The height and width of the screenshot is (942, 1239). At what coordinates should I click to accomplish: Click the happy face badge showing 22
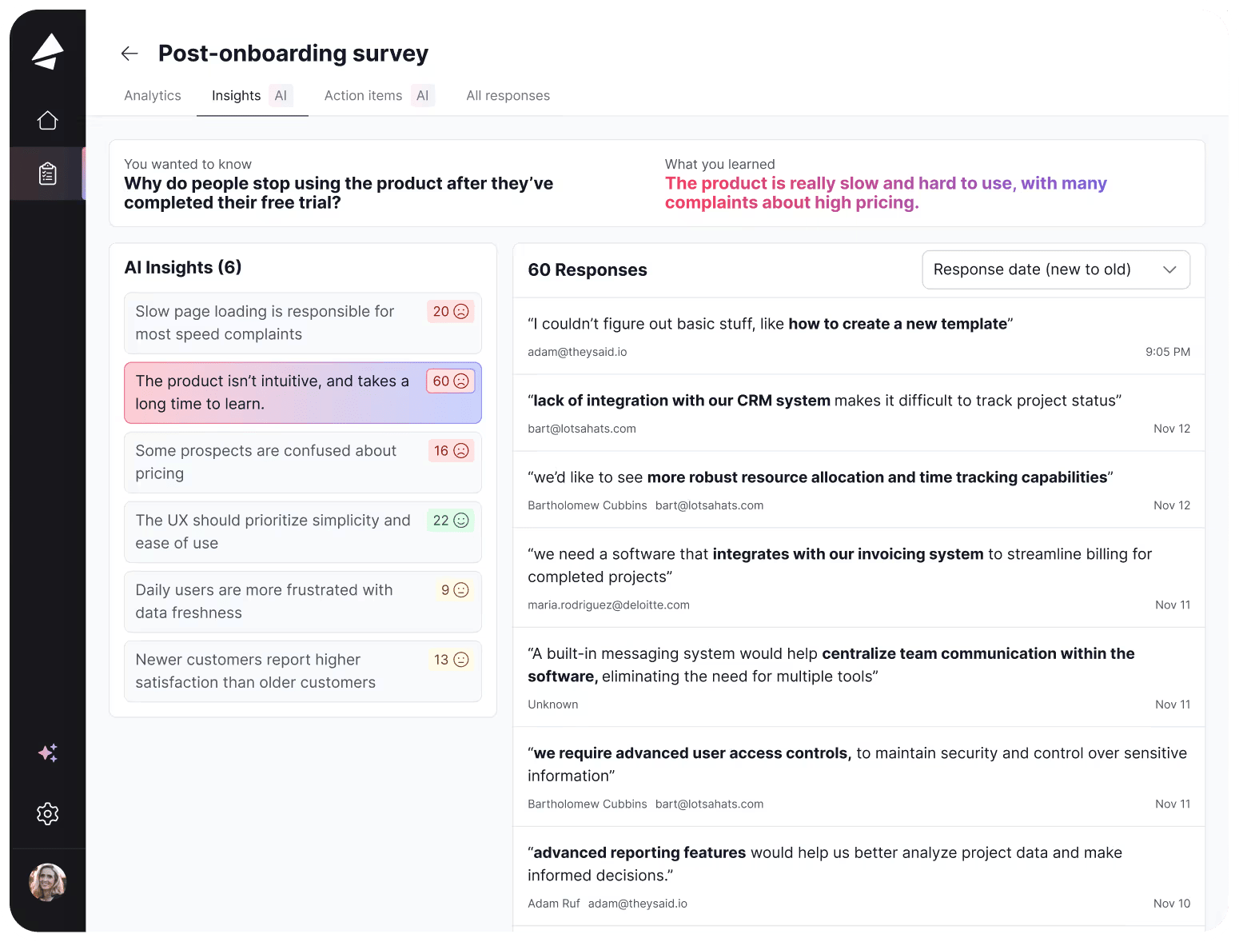click(451, 521)
